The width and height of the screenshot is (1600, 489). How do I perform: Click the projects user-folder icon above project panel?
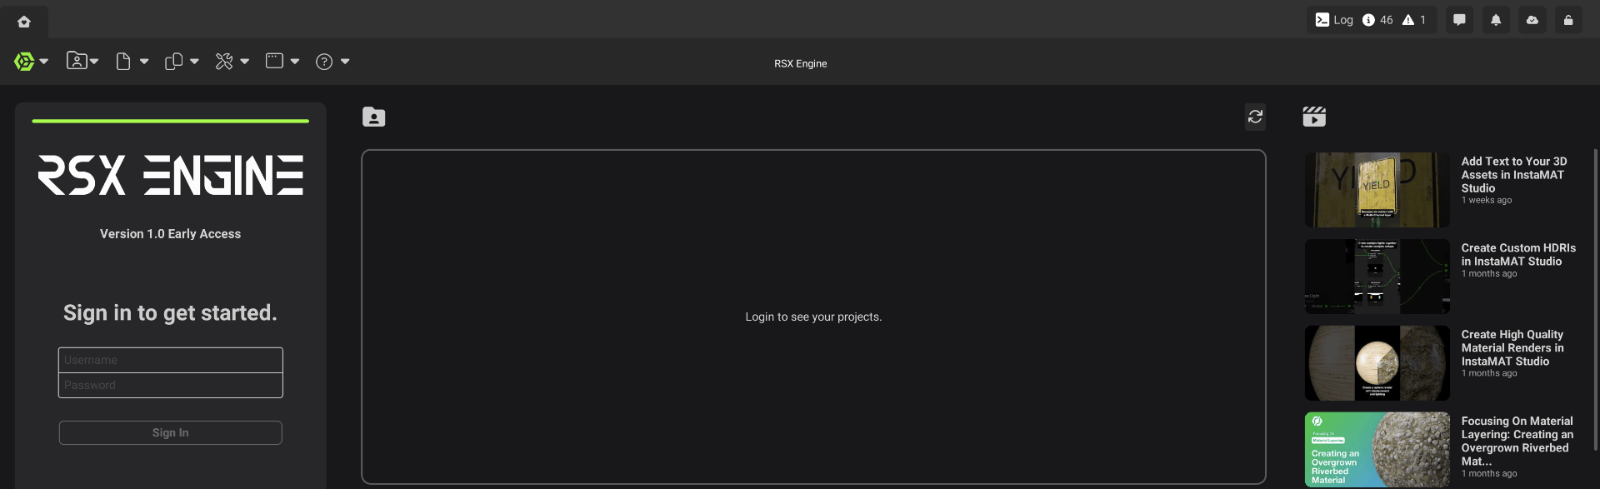374,117
